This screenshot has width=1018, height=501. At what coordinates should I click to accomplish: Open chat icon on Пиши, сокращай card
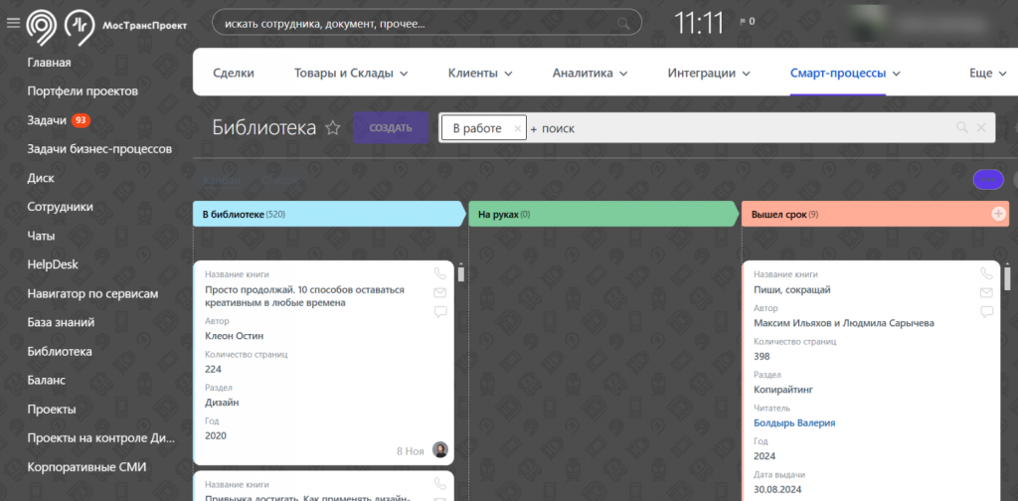[986, 311]
